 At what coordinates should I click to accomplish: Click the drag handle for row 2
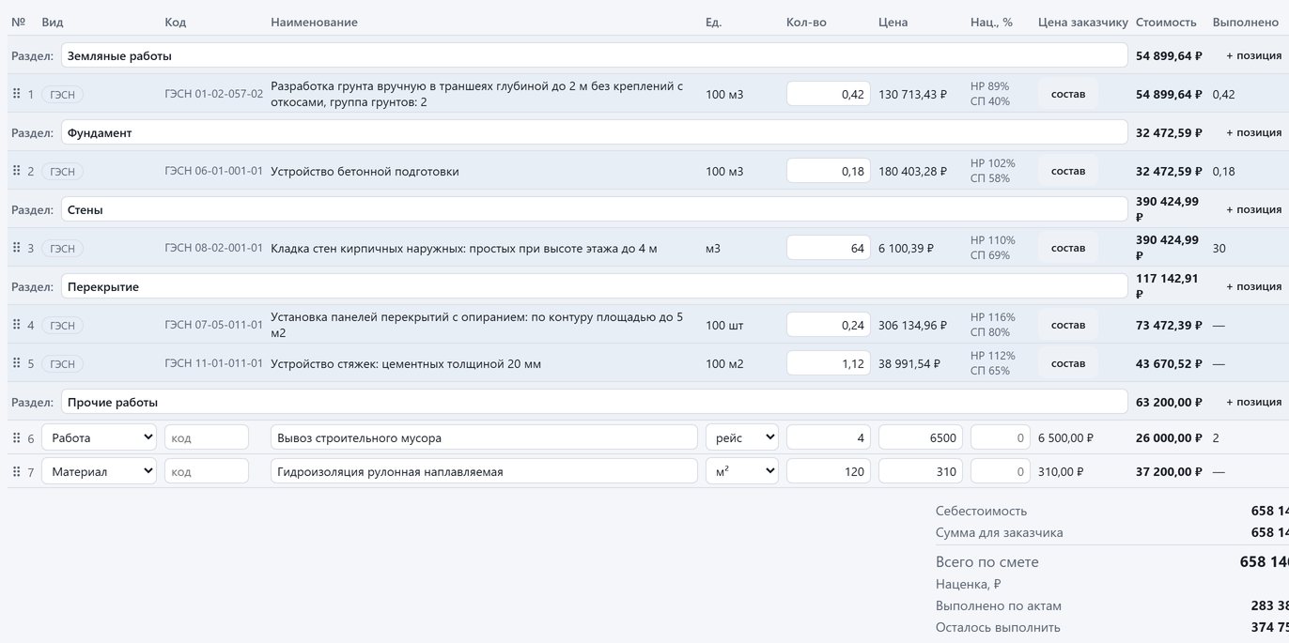point(16,171)
